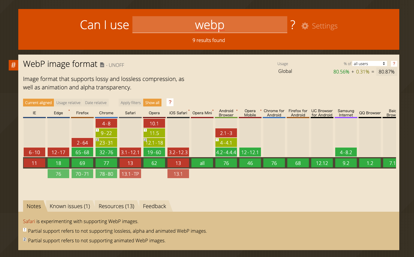Toggle the Show all browsers button
414x257 pixels.
152,103
